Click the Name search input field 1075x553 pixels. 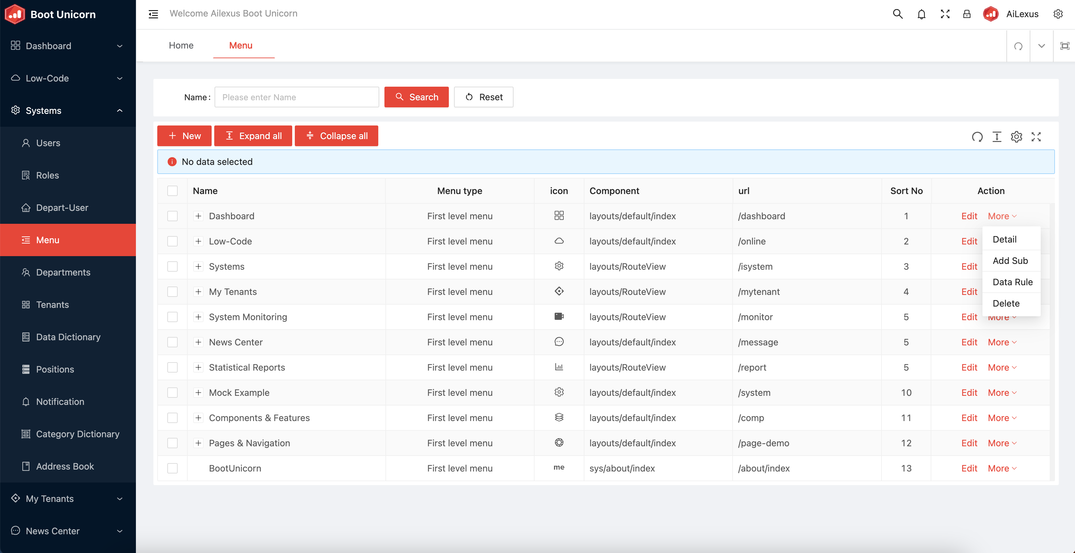(296, 97)
